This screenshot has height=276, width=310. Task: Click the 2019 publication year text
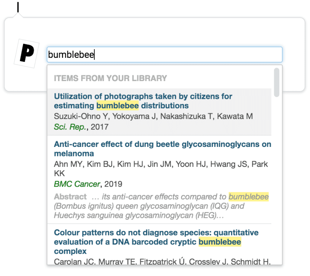coord(113,184)
